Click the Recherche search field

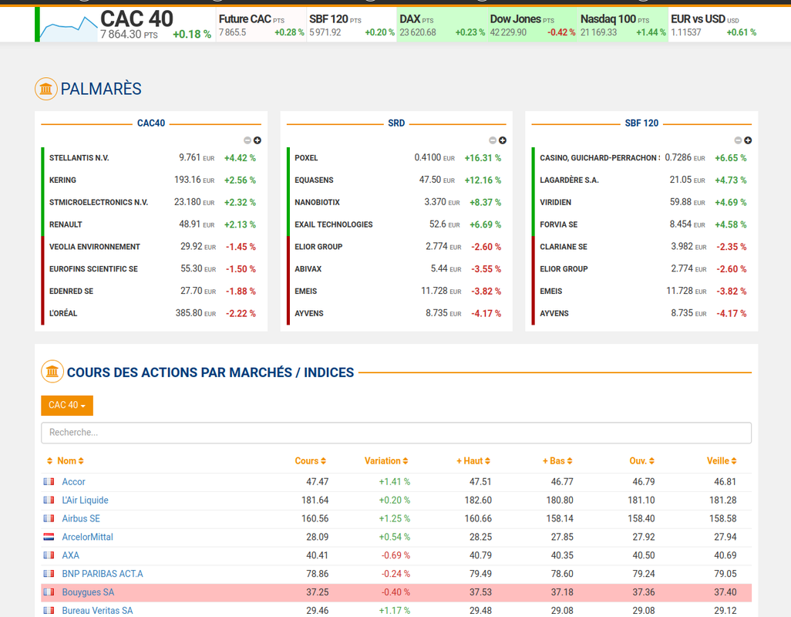tap(396, 433)
